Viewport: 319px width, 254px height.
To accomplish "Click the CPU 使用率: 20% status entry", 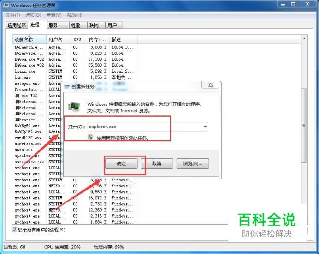I will click(62, 247).
